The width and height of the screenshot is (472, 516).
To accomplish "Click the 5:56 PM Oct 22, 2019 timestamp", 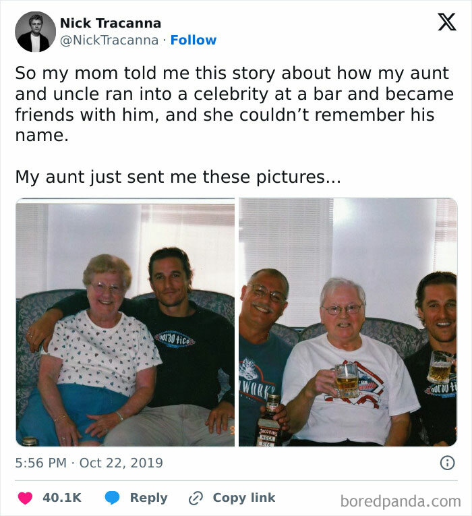I will [89, 463].
